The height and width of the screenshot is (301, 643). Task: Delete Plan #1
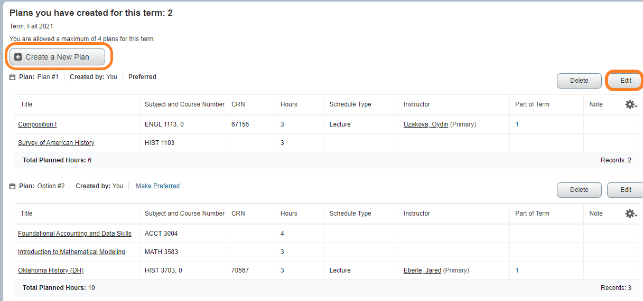coord(579,81)
